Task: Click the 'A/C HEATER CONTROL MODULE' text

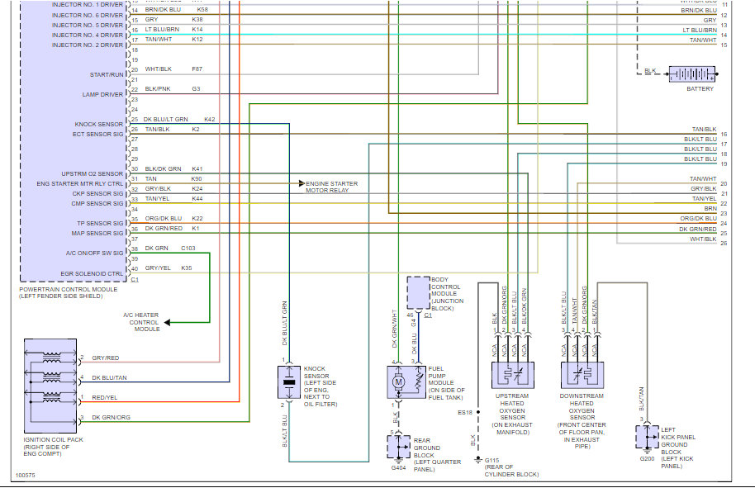Action: (141, 322)
